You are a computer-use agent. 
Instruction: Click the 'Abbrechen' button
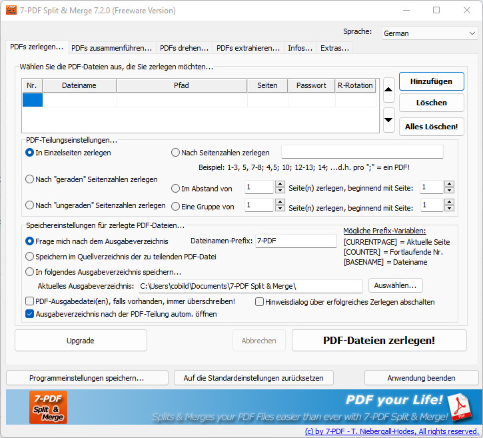(x=258, y=341)
